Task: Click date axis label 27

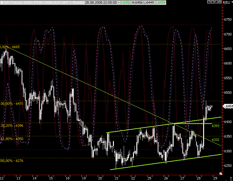Action: pyautogui.click(x=182, y=178)
